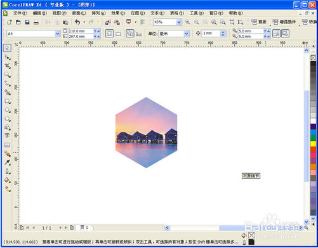
Task: Open the A4 paper size dropdown
Action: pyautogui.click(x=57, y=34)
